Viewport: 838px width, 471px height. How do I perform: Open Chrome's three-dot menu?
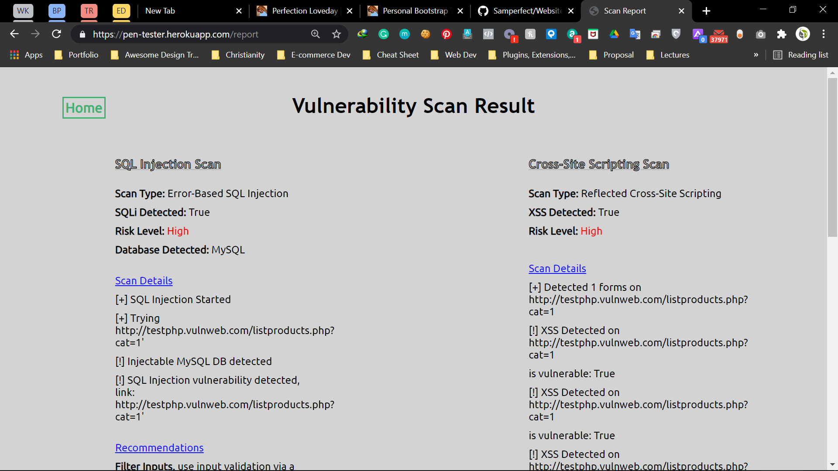pyautogui.click(x=824, y=34)
